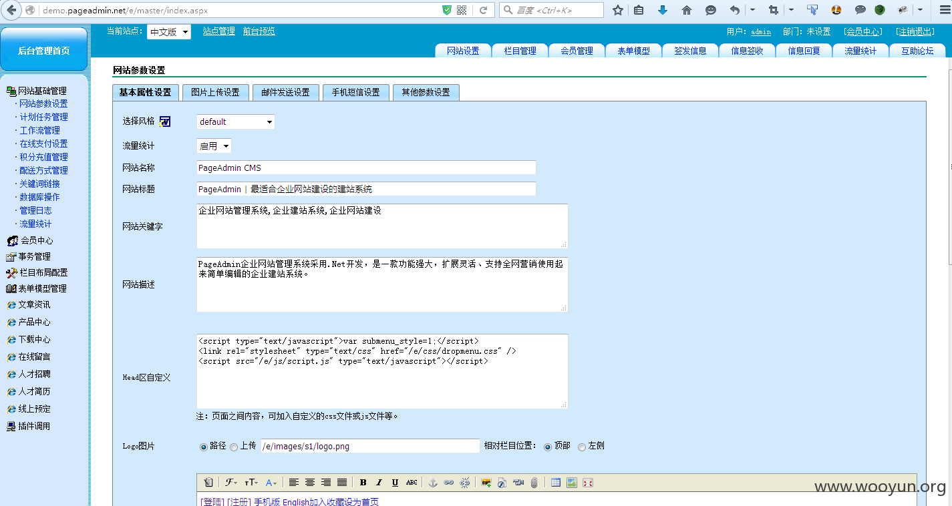Screen dimensions: 952x506
Task: Click the 注销退出 link
Action: pyautogui.click(x=914, y=31)
